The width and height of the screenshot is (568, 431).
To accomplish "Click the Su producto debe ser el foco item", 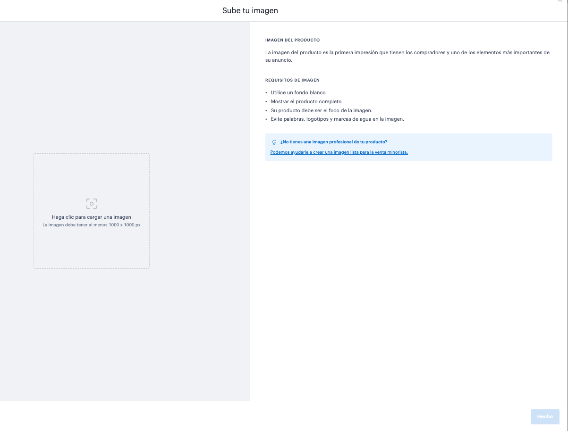I will [322, 110].
